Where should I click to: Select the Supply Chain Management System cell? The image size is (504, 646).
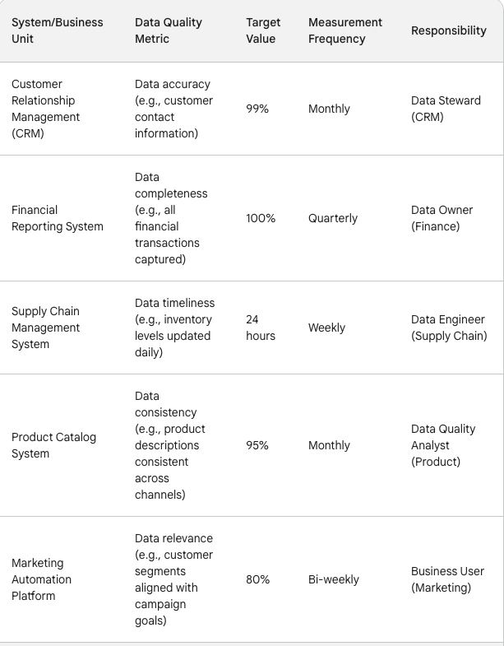46,328
